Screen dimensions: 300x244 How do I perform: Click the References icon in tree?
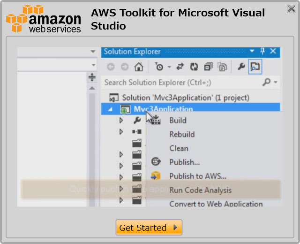coord(137,131)
